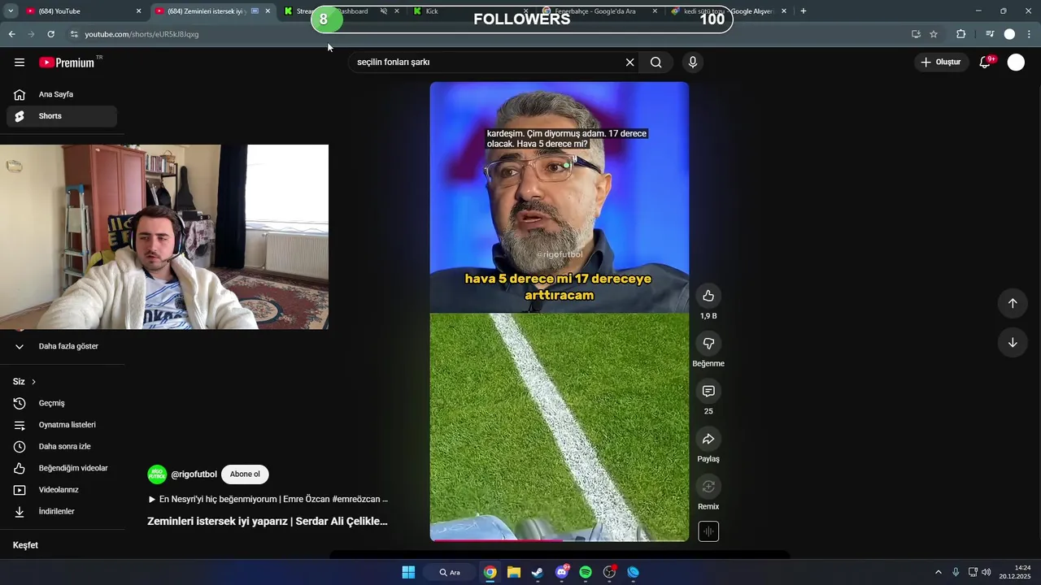Switch to the Fenerbahçe Google'da Ara tab
The height and width of the screenshot is (585, 1041).
click(x=599, y=11)
